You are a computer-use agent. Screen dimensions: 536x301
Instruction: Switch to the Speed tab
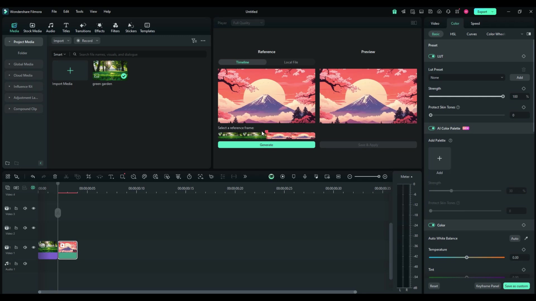pos(475,23)
